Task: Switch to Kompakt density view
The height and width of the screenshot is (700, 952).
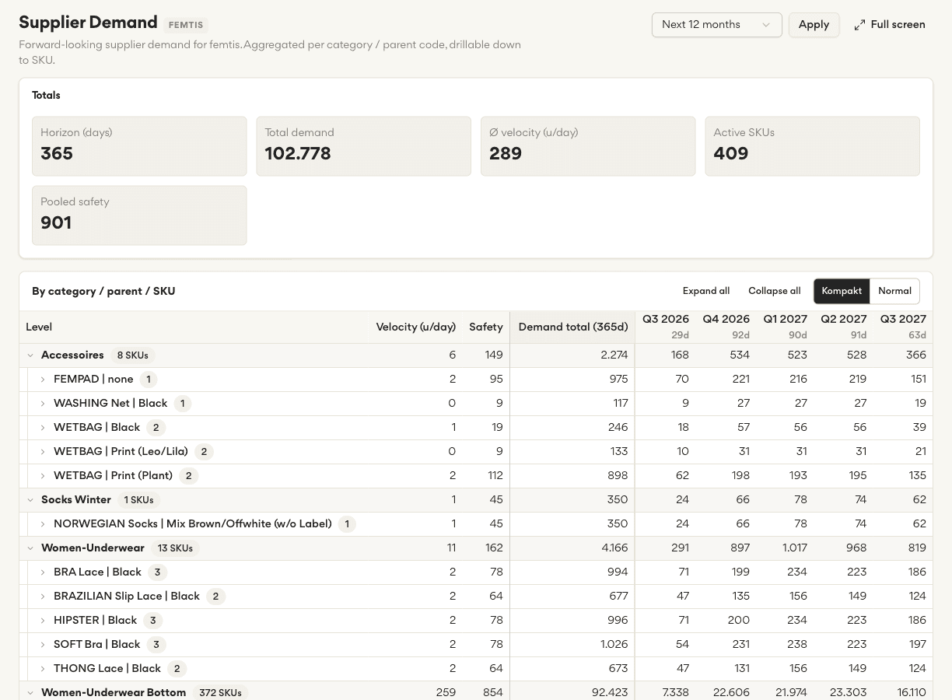Action: pos(842,291)
